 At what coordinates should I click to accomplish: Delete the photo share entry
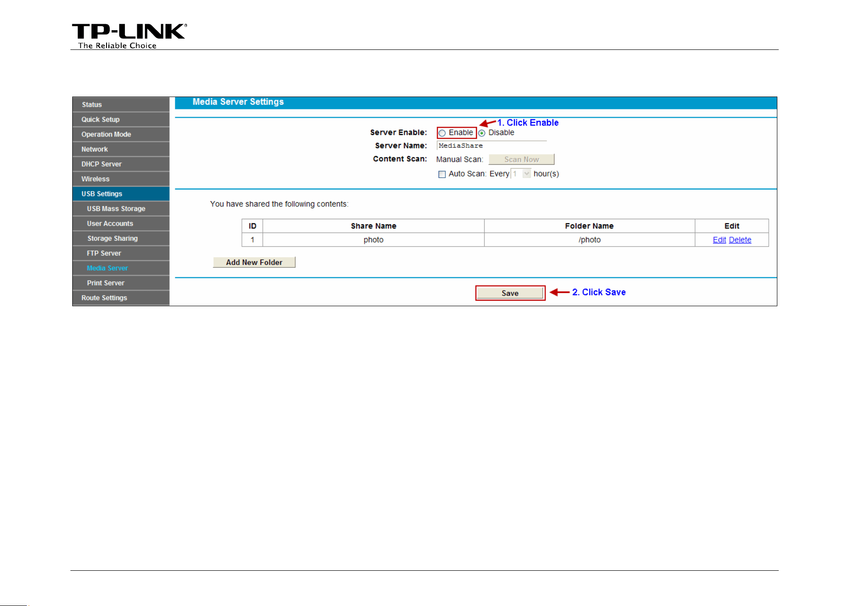coord(740,240)
